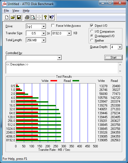Click the Start button
The image size is (128, 163).
point(113,58)
